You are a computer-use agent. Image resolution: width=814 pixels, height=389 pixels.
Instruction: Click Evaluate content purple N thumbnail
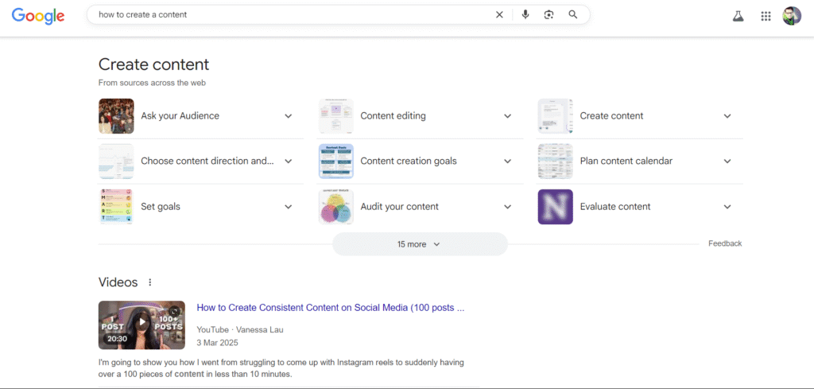point(556,207)
